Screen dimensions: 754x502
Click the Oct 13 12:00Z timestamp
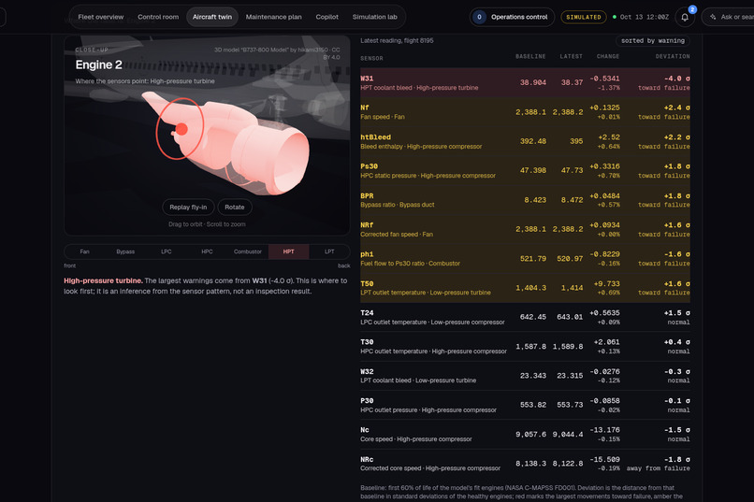point(644,17)
